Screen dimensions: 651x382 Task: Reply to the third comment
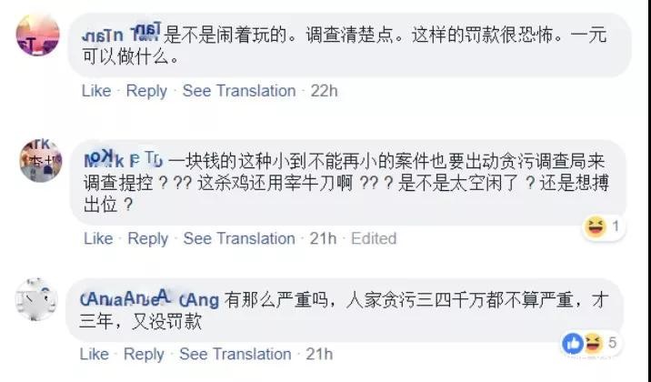(x=144, y=354)
